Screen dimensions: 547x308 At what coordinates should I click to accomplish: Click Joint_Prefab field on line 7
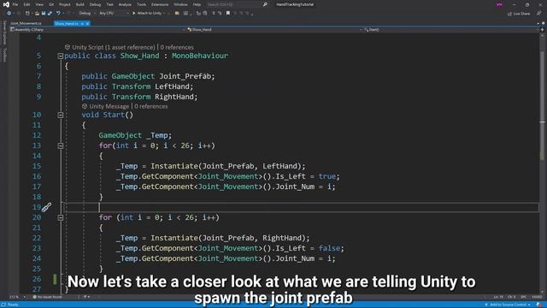pyautogui.click(x=185, y=76)
